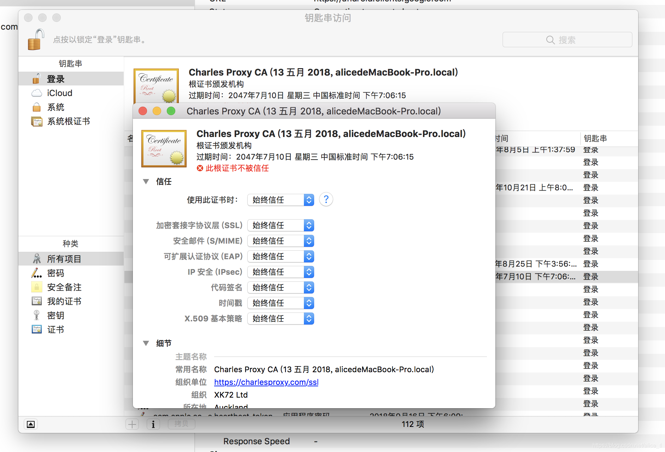Click the add (+) button at bottom

pos(132,424)
